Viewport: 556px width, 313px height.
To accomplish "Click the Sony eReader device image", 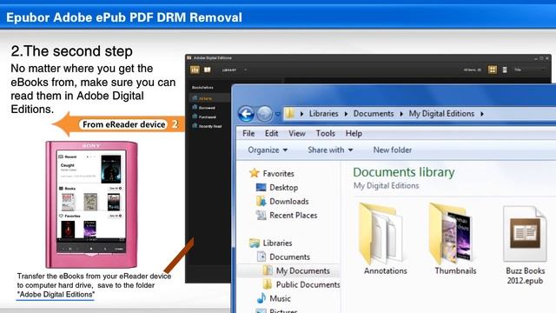I will tap(91, 205).
